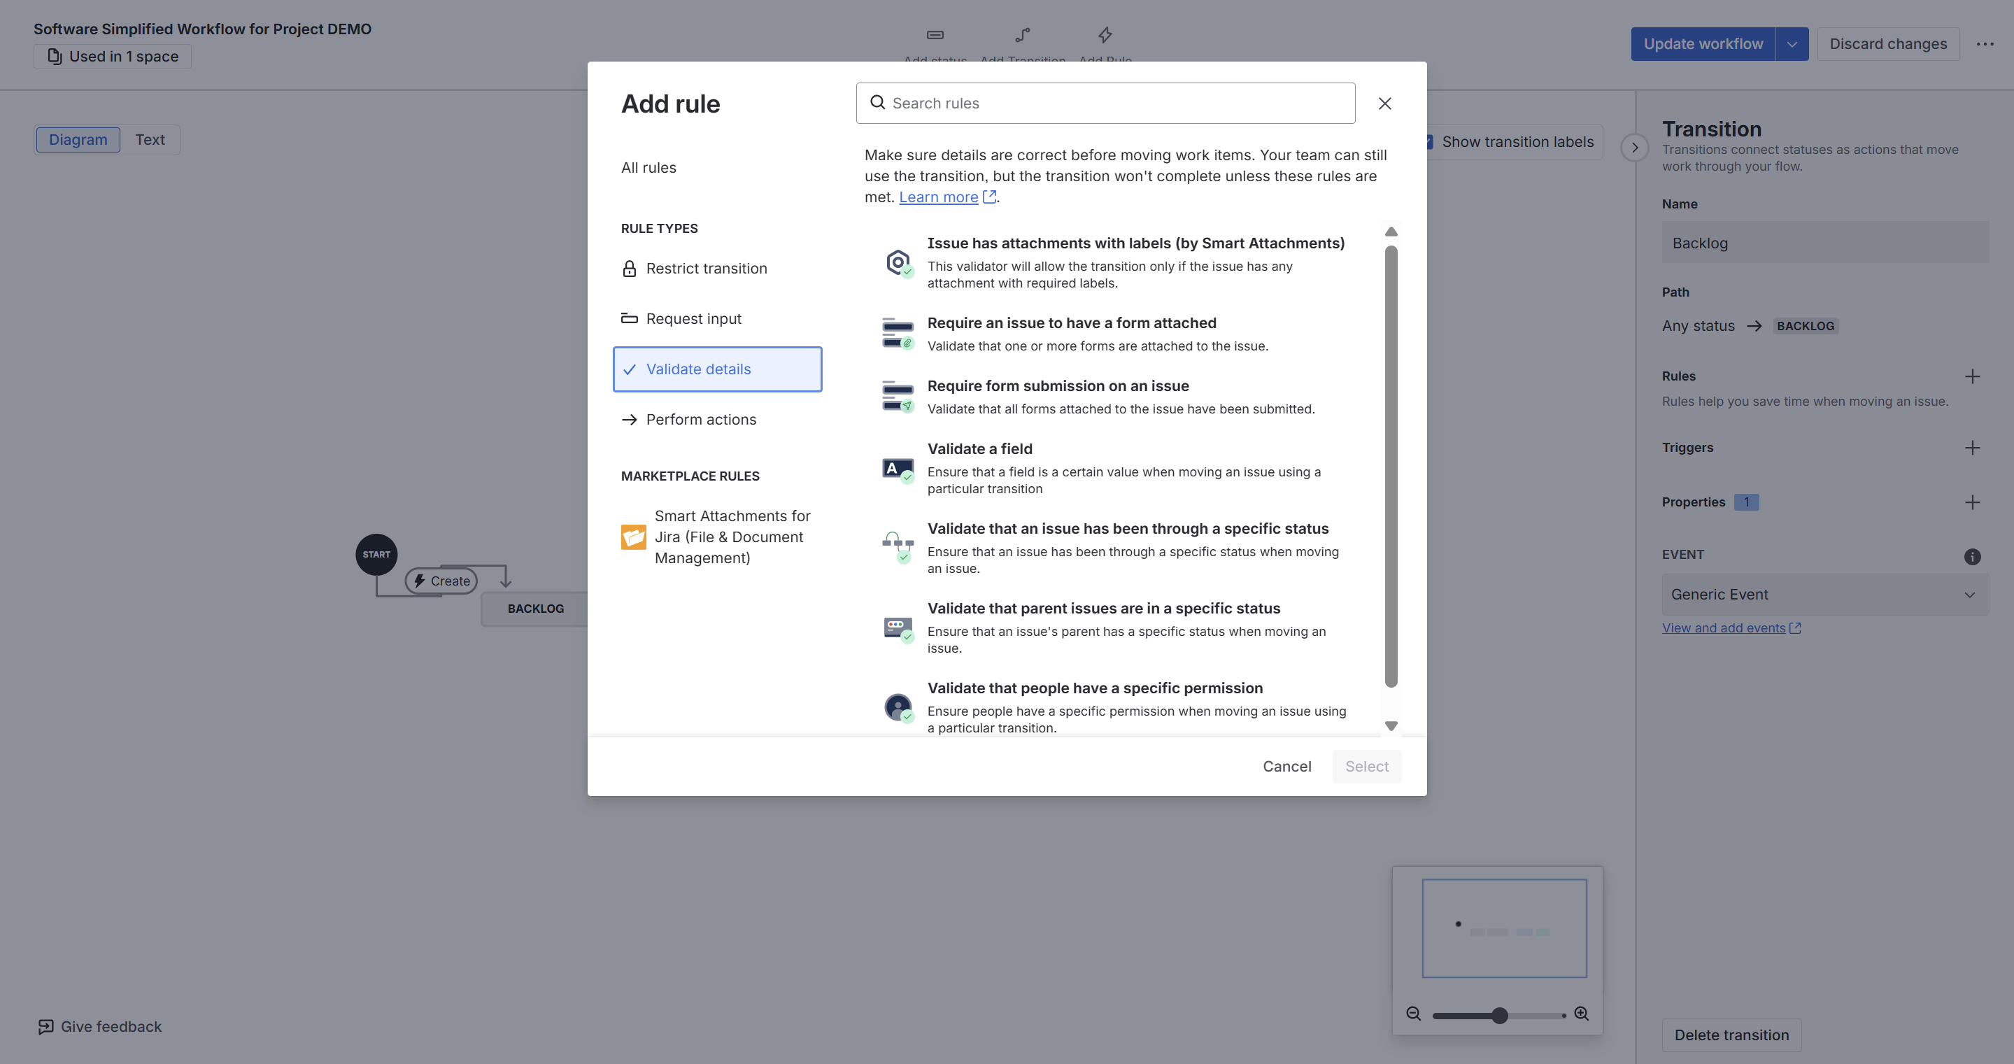Click the Validate a field rule icon
Viewport: 2014px width, 1064px height.
point(898,469)
